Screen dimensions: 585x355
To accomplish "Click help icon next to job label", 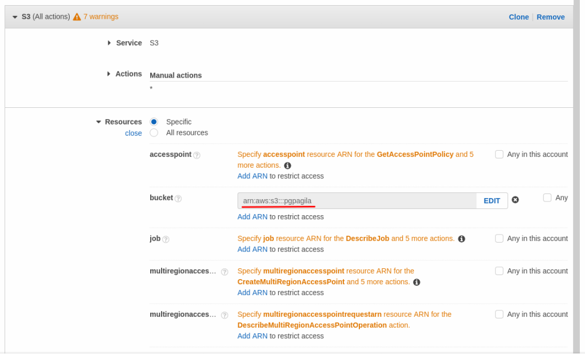I will [x=166, y=239].
